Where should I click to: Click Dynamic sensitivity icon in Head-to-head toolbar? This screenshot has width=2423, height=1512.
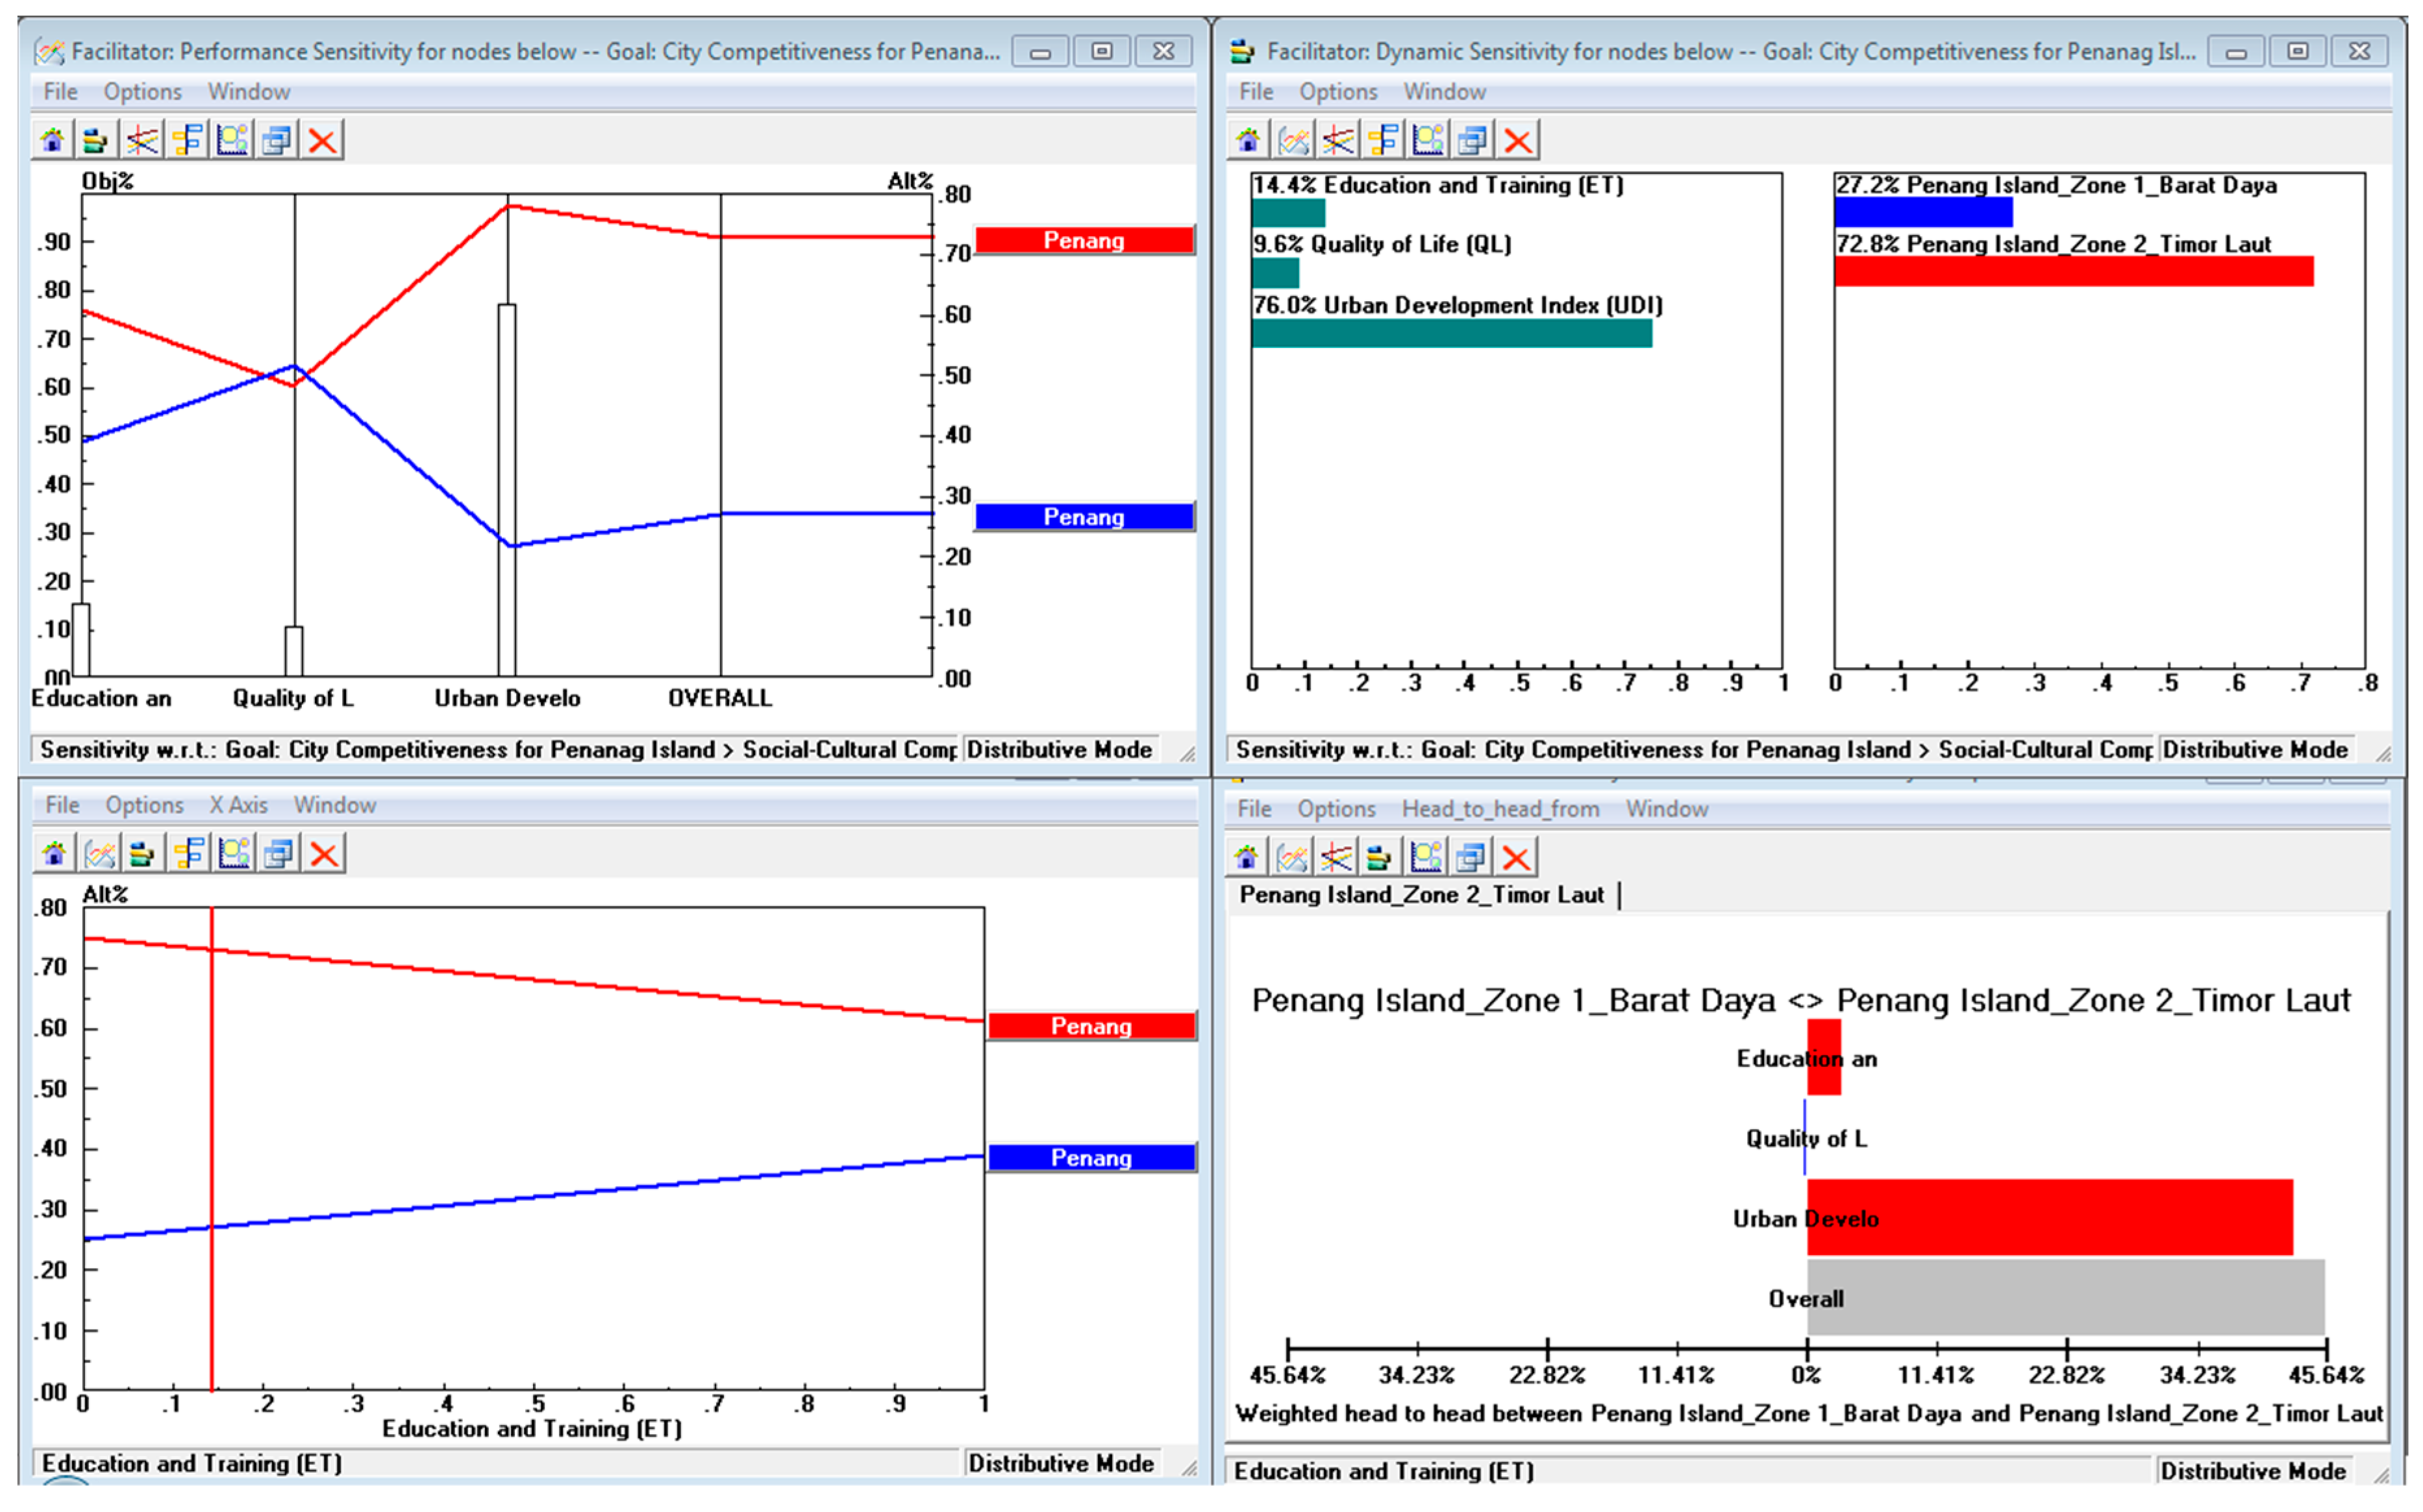pyautogui.click(x=1380, y=858)
